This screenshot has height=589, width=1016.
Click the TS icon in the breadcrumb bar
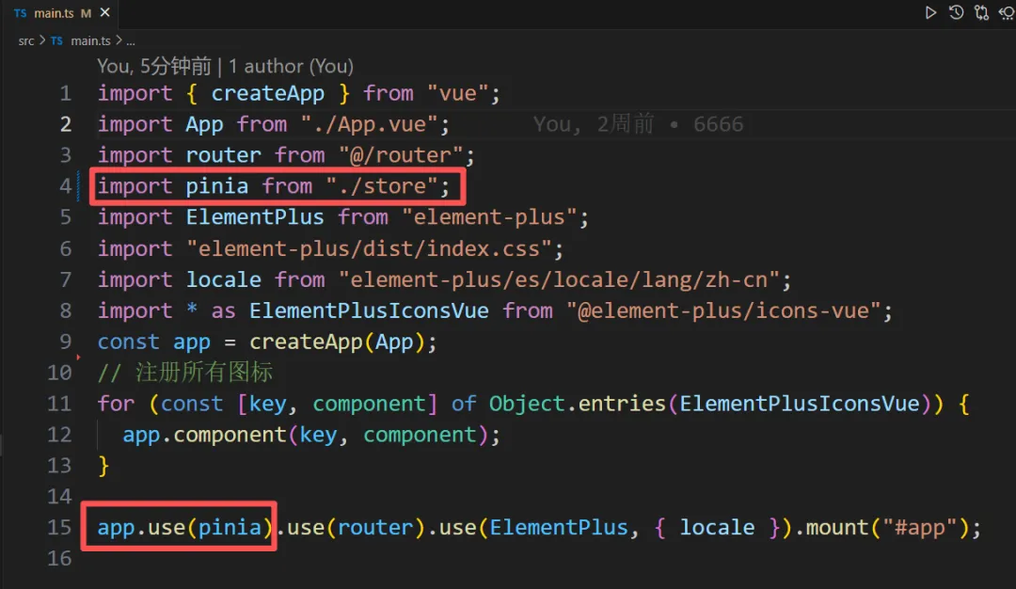tap(57, 41)
